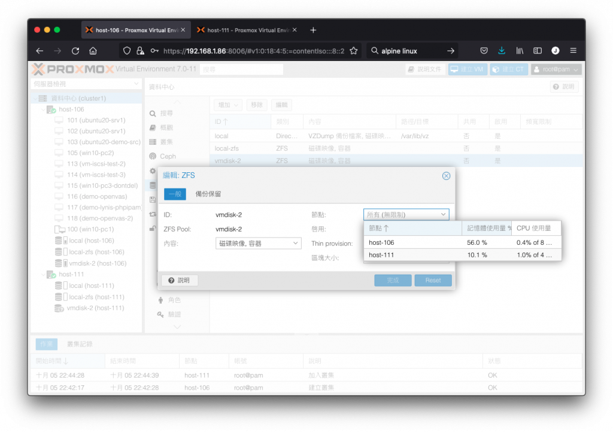The image size is (613, 432).
Task: Switch to the 作業 tasks tab
Action: (x=46, y=344)
